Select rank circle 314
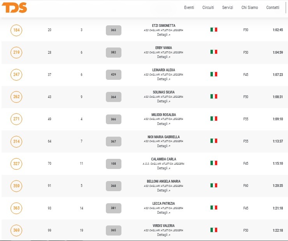 pyautogui.click(x=16, y=141)
